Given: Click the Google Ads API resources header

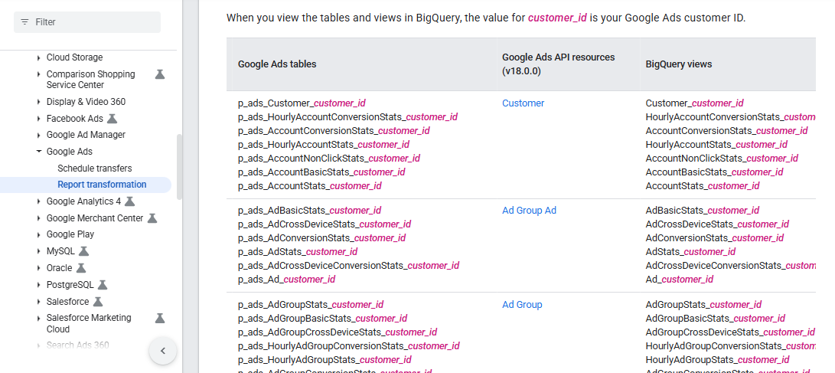Looking at the screenshot, I should (x=558, y=64).
